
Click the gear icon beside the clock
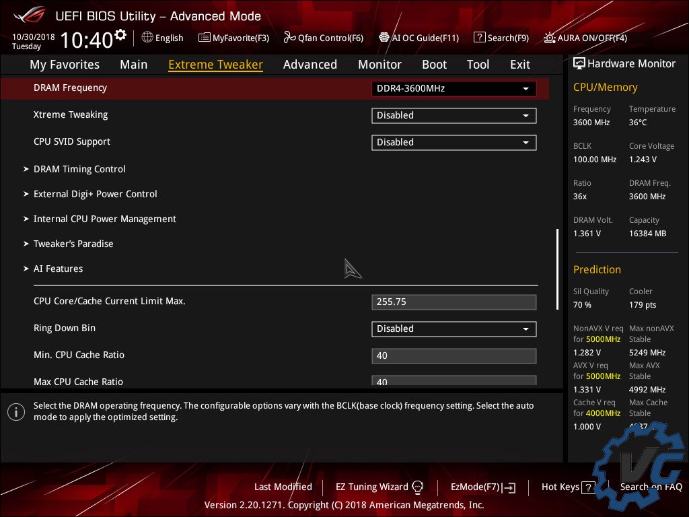[120, 34]
